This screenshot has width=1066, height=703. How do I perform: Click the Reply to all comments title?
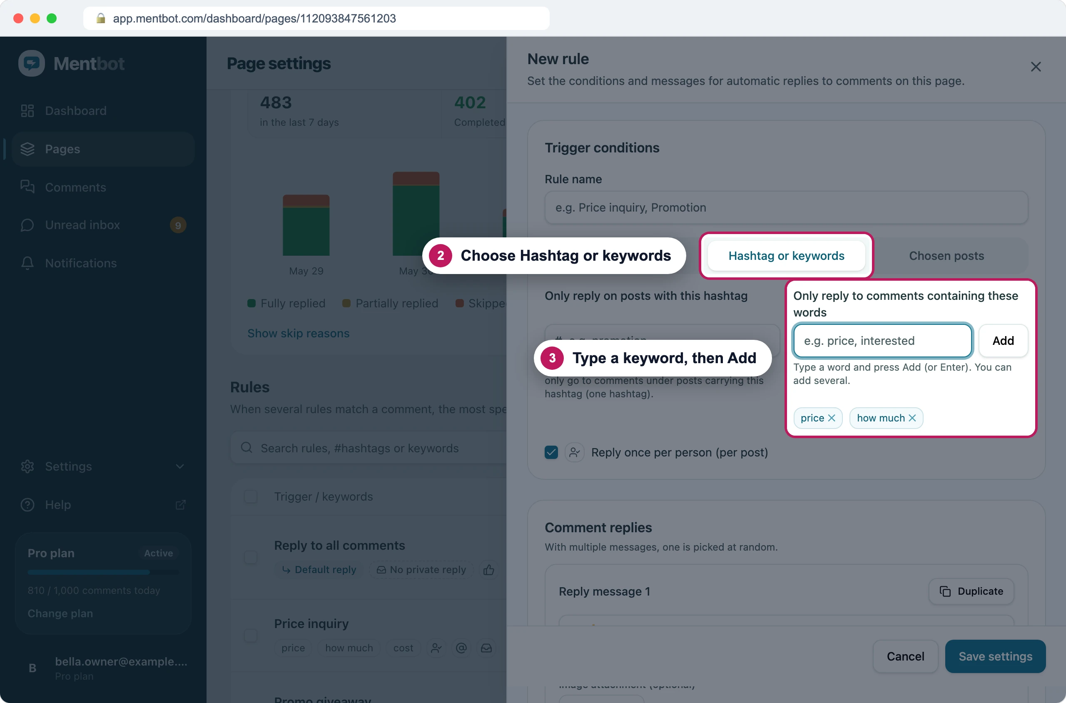pos(339,545)
